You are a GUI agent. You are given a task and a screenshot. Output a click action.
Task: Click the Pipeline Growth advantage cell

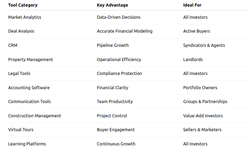pos(113,45)
